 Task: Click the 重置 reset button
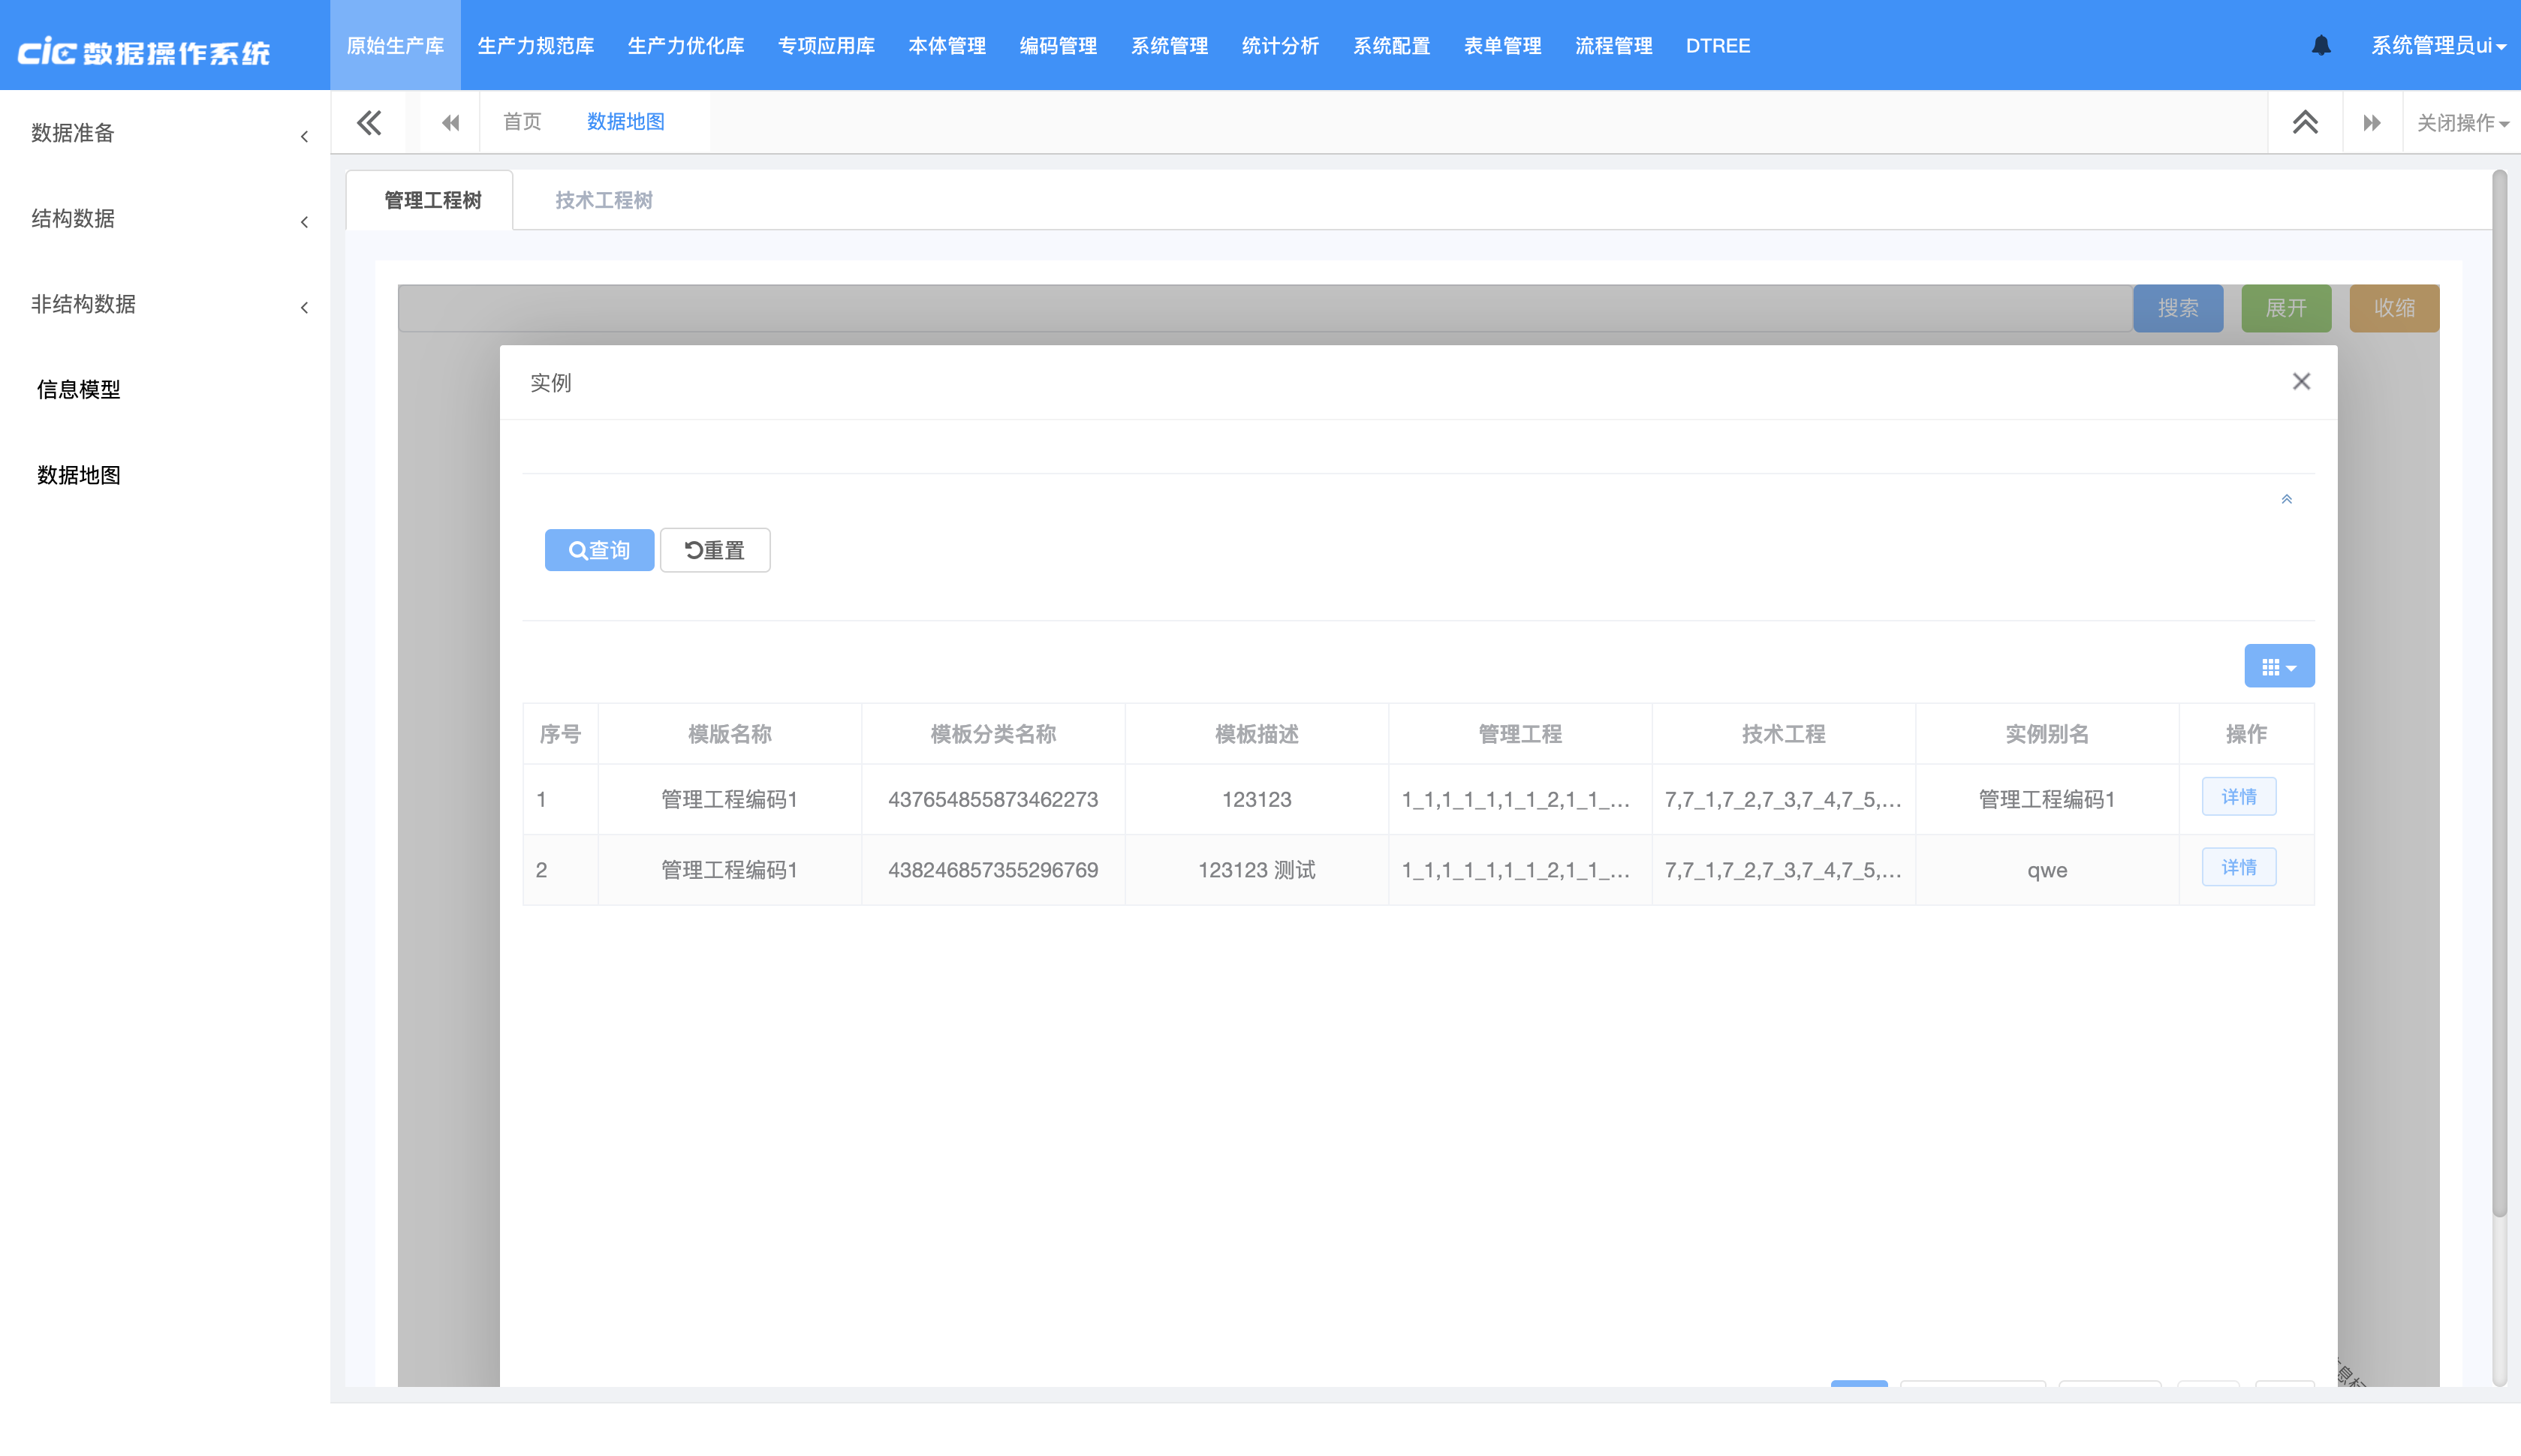tap(715, 550)
